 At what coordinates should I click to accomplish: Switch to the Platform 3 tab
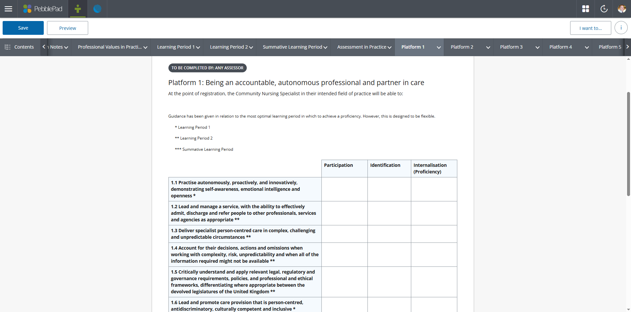[x=511, y=47]
